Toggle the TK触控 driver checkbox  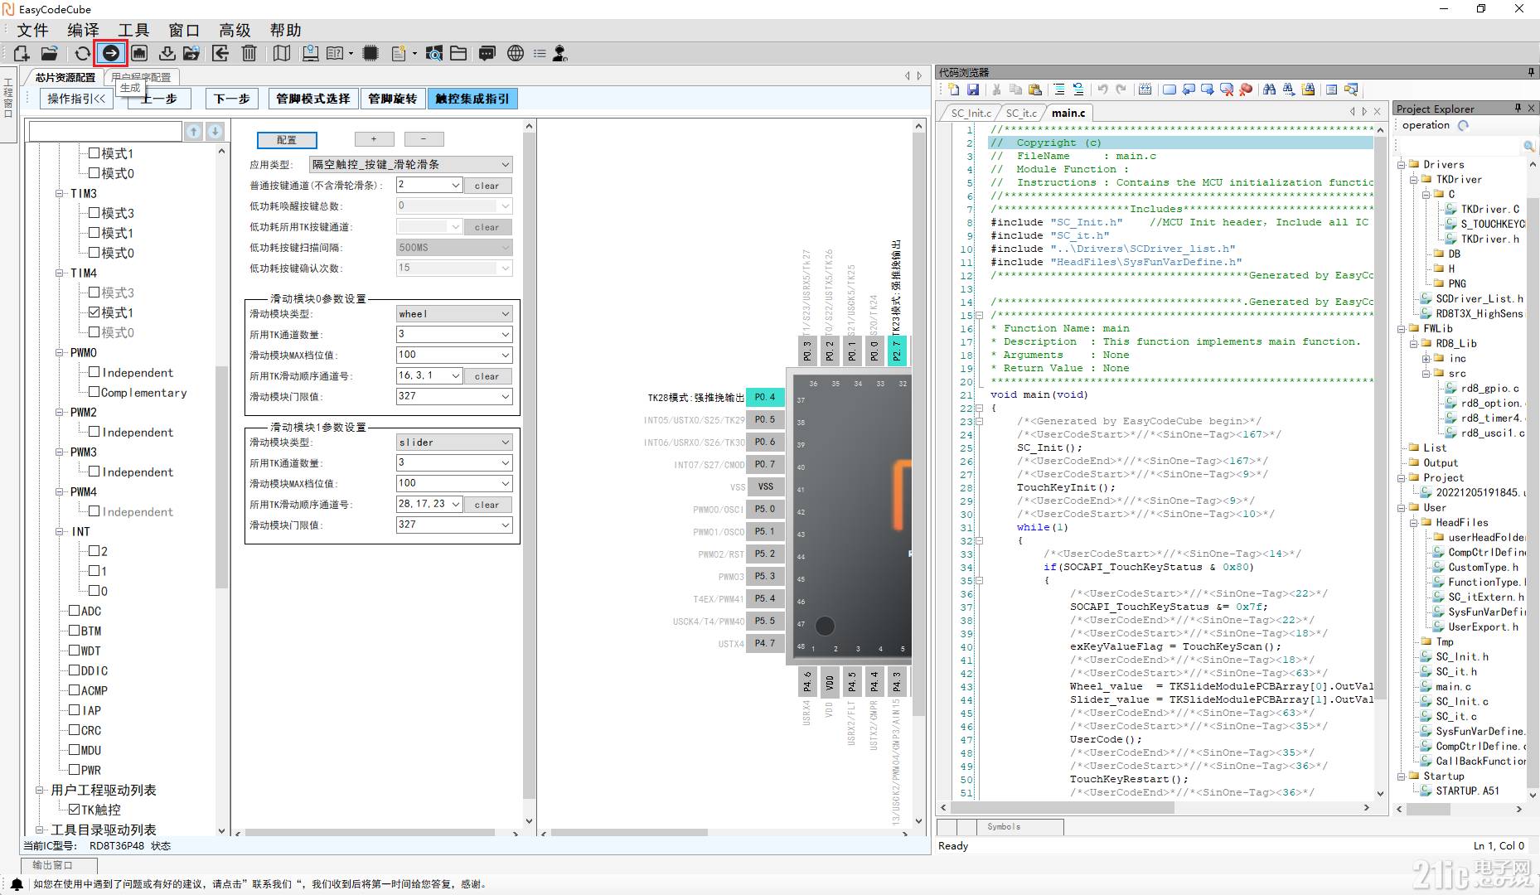point(75,810)
